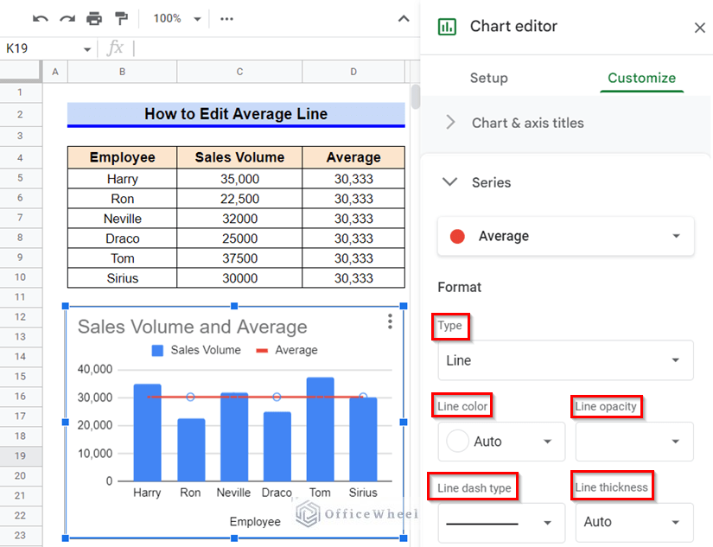Switch to the Setup tab
This screenshot has width=713, height=547.
(488, 78)
